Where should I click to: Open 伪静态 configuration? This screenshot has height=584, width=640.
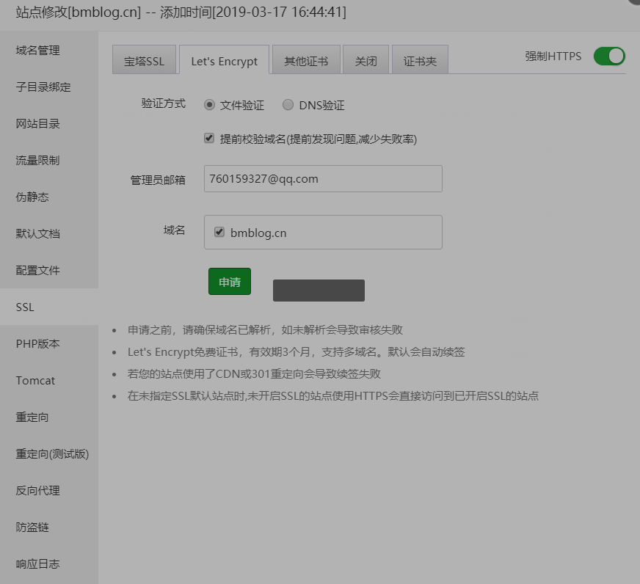pos(34,197)
